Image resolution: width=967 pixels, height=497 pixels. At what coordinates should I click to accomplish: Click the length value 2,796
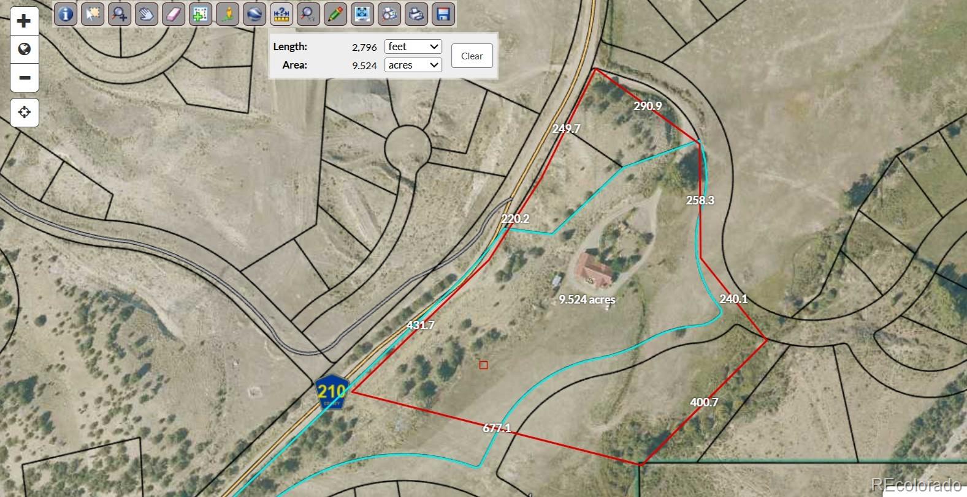tap(364, 47)
